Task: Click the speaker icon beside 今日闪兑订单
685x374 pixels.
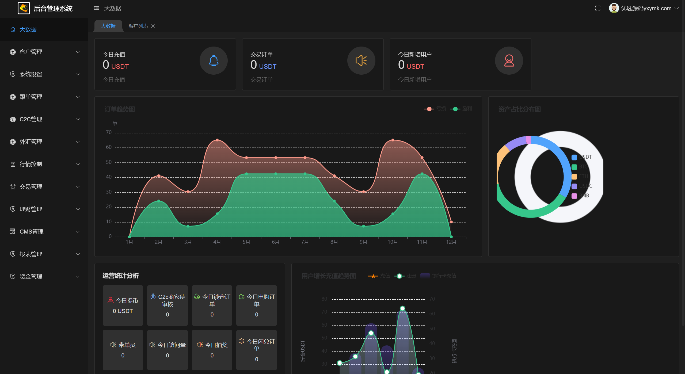Action: pos(242,341)
